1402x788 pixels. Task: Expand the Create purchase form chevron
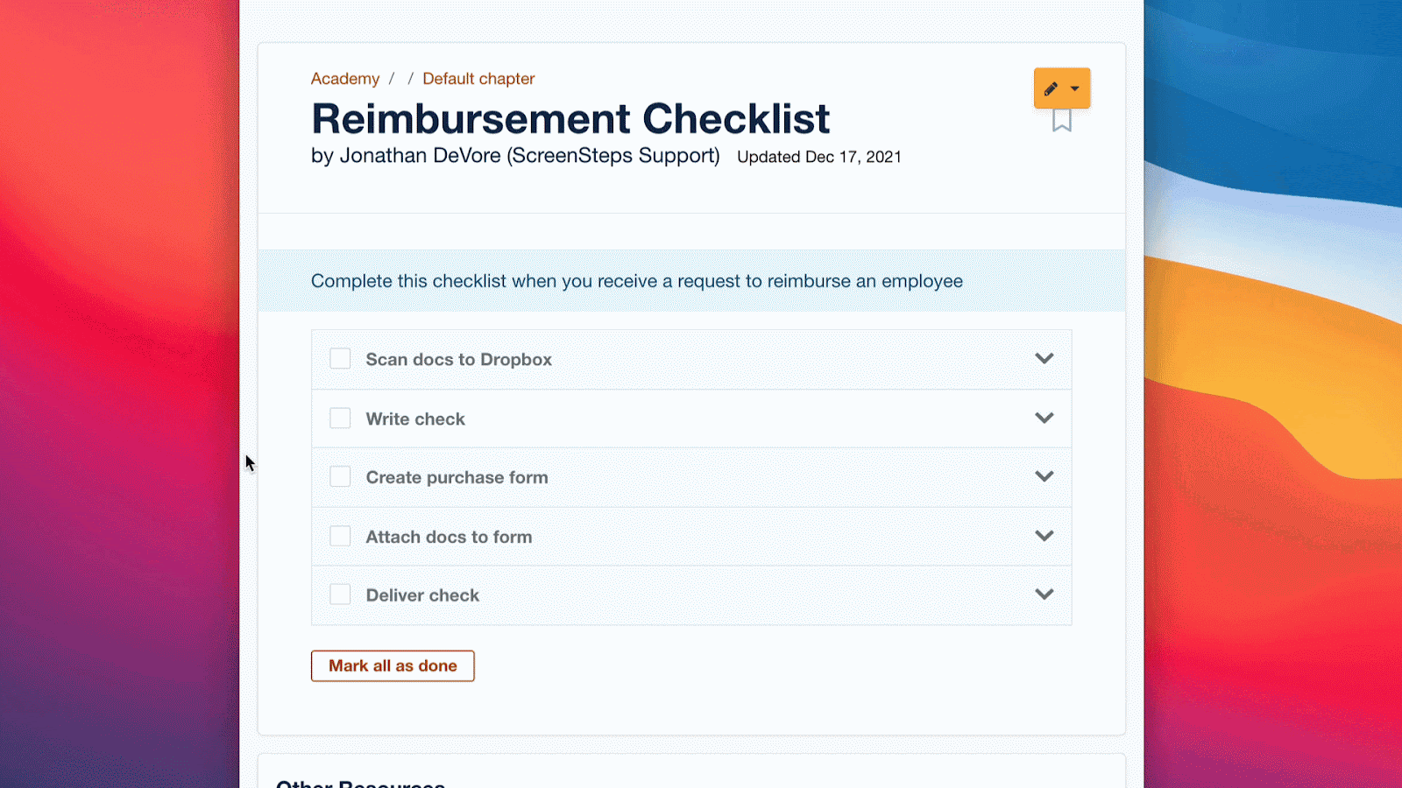(1044, 476)
